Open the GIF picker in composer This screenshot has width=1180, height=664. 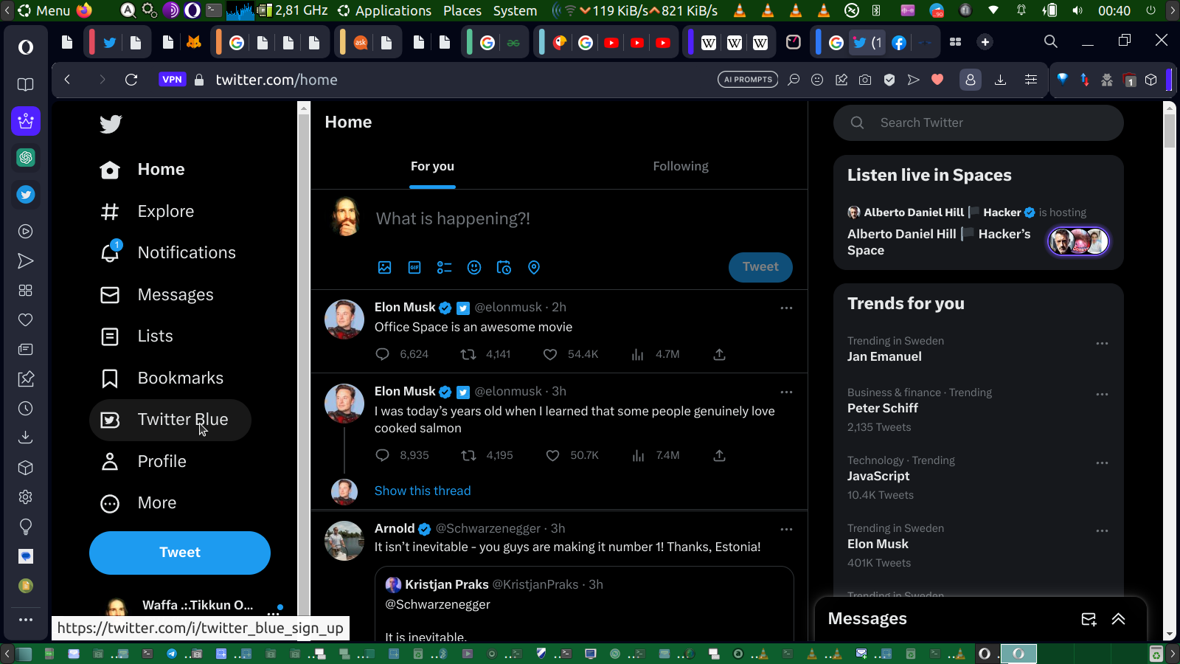(414, 268)
